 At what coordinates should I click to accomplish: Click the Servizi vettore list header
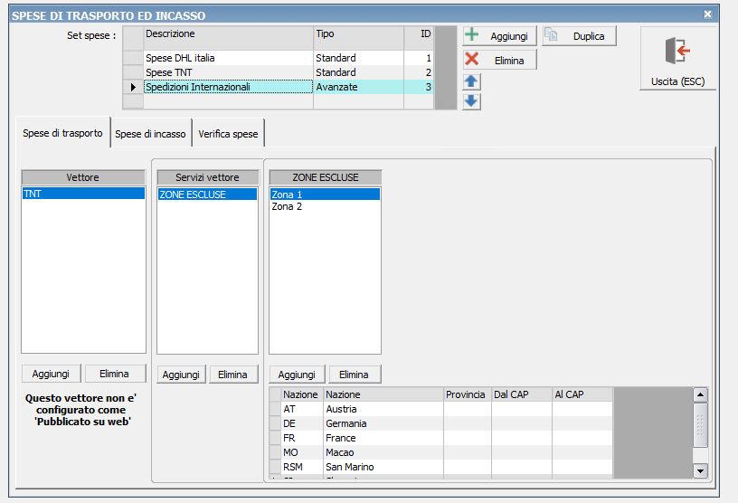(x=208, y=177)
